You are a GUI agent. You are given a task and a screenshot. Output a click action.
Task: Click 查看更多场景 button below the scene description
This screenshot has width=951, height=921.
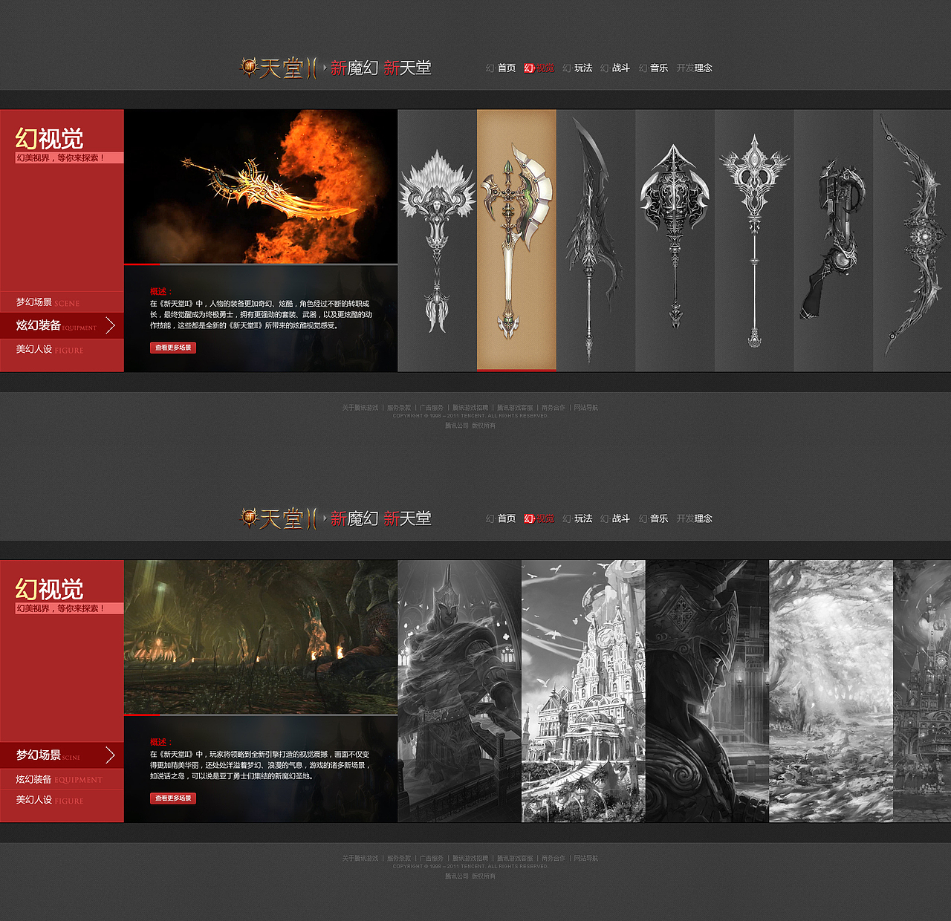(173, 798)
